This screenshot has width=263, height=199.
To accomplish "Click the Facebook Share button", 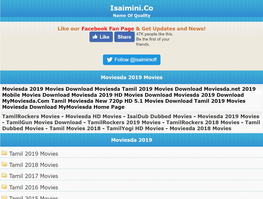I will [124, 37].
